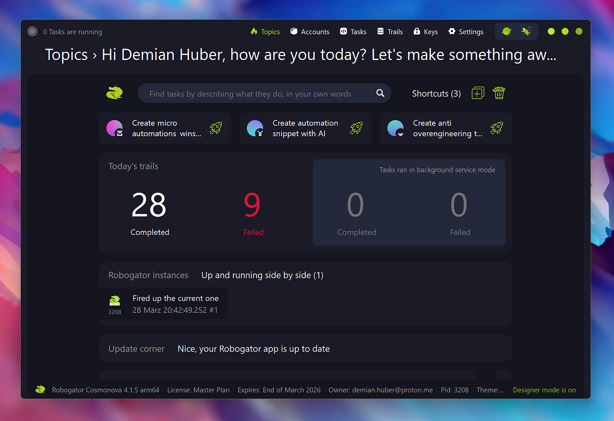This screenshot has height=421, width=614.
Task: Add a new shortcut with the plus icon
Action: click(478, 93)
